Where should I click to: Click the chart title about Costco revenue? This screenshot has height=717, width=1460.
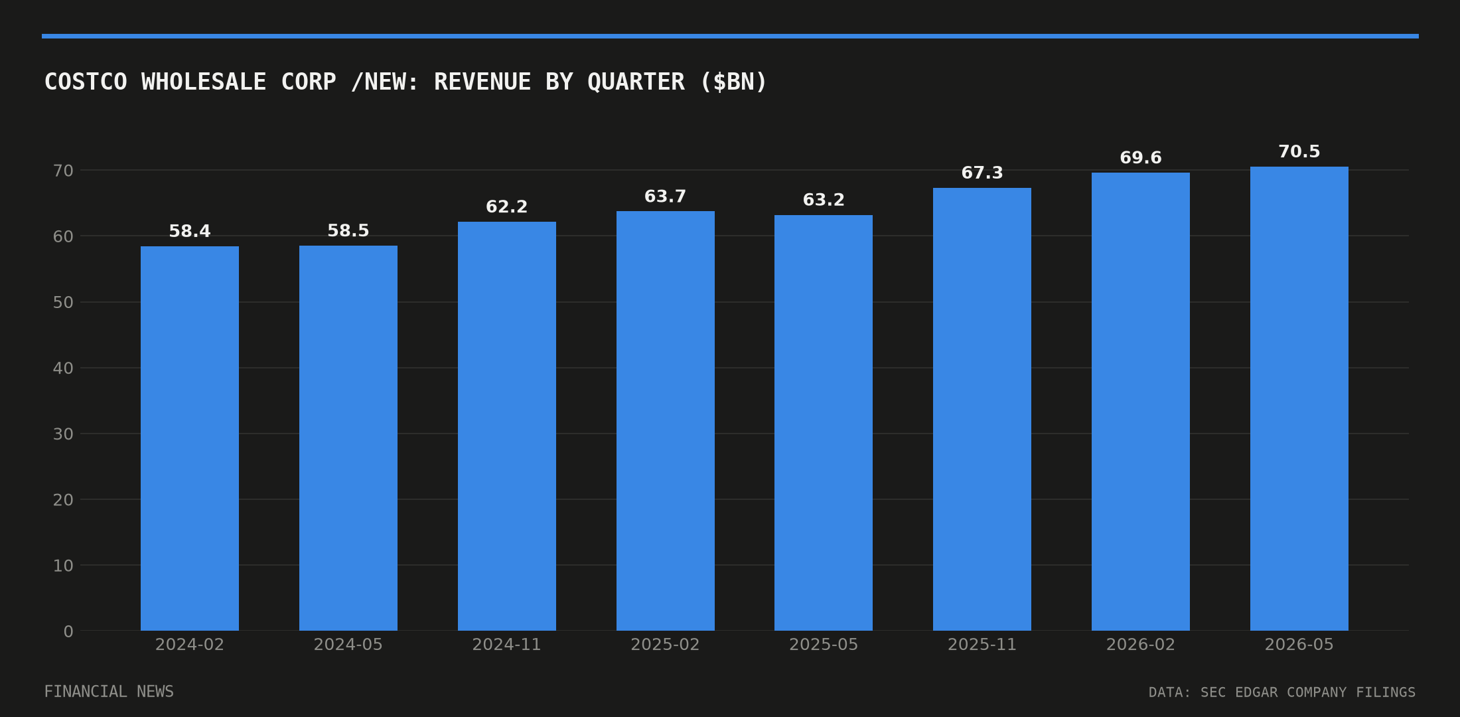coord(405,82)
